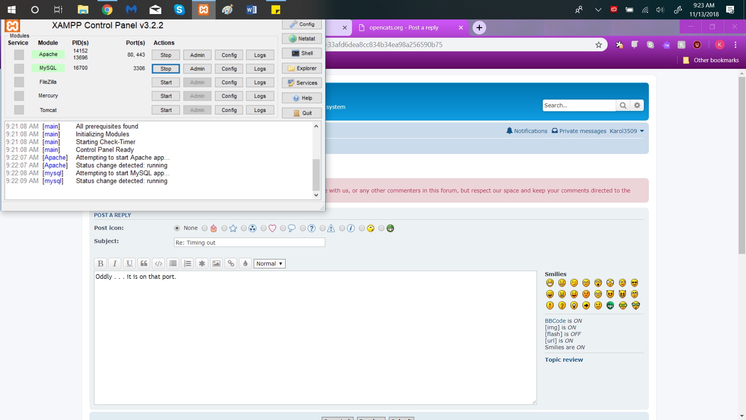
Task: Click the XAMPP log scrollbar thumb
Action: tap(316, 175)
